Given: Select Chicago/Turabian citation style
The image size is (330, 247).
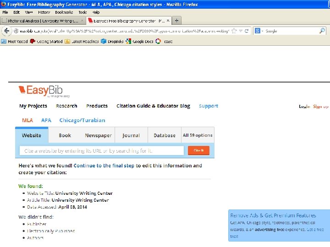Looking at the screenshot, I should click(x=82, y=120).
